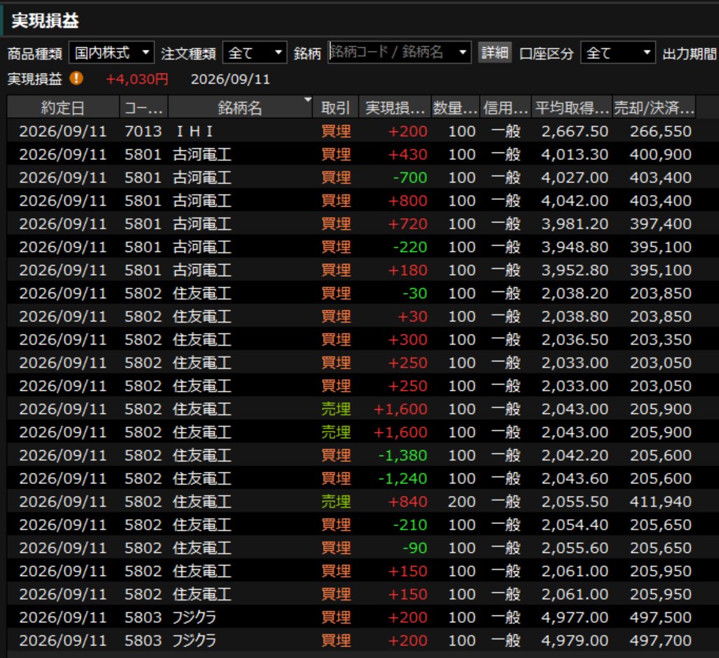Click the -1,240 loss value of 住友電工

click(x=402, y=478)
